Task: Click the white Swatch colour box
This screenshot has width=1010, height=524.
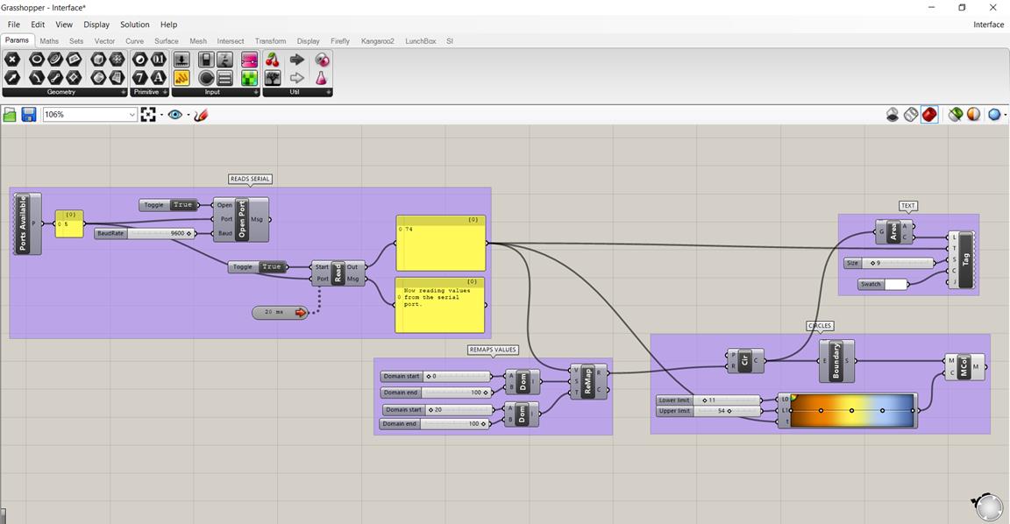Action: (896, 284)
